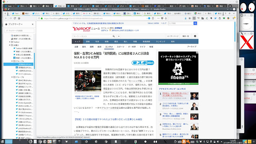The width and height of the screenshot is (256, 144).
Task: Open the 【写真】 link about 吉澤ひとみ被告
Action: tap(108, 119)
